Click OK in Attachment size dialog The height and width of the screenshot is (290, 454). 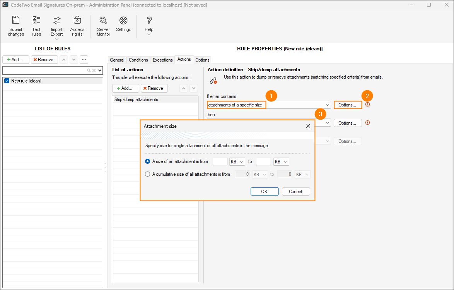click(x=264, y=192)
